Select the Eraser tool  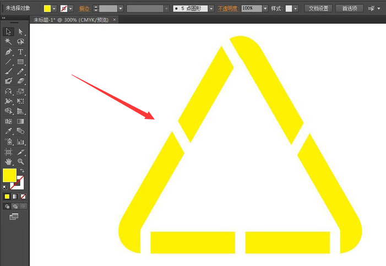(20, 81)
